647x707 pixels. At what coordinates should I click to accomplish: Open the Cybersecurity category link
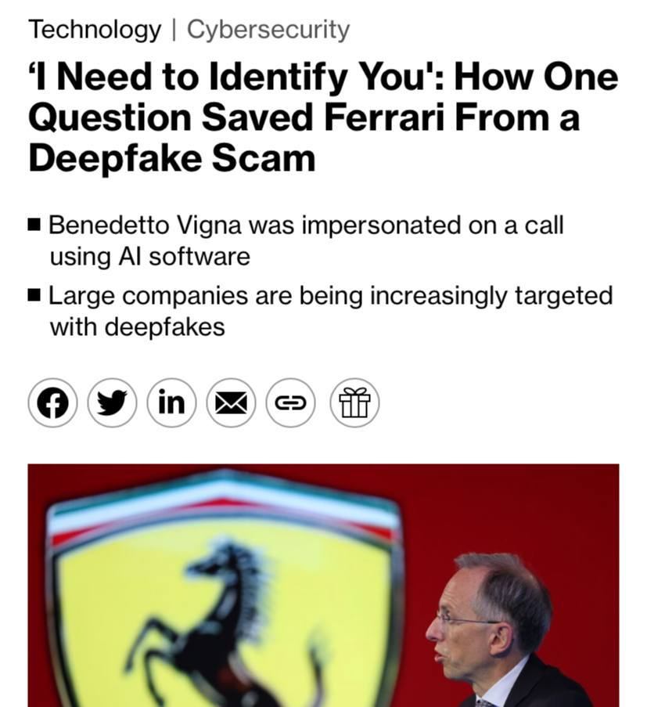pos(268,31)
